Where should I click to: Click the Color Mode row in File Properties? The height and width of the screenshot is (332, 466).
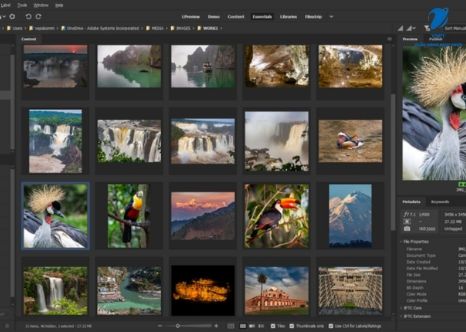[x=434, y=294]
